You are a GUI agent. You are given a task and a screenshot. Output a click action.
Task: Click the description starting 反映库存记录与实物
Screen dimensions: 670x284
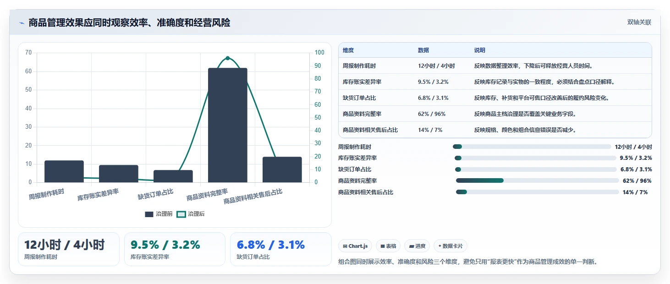(544, 82)
